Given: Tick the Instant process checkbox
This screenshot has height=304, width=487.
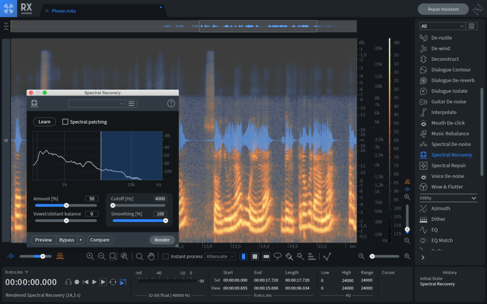Looking at the screenshot, I should [166, 256].
